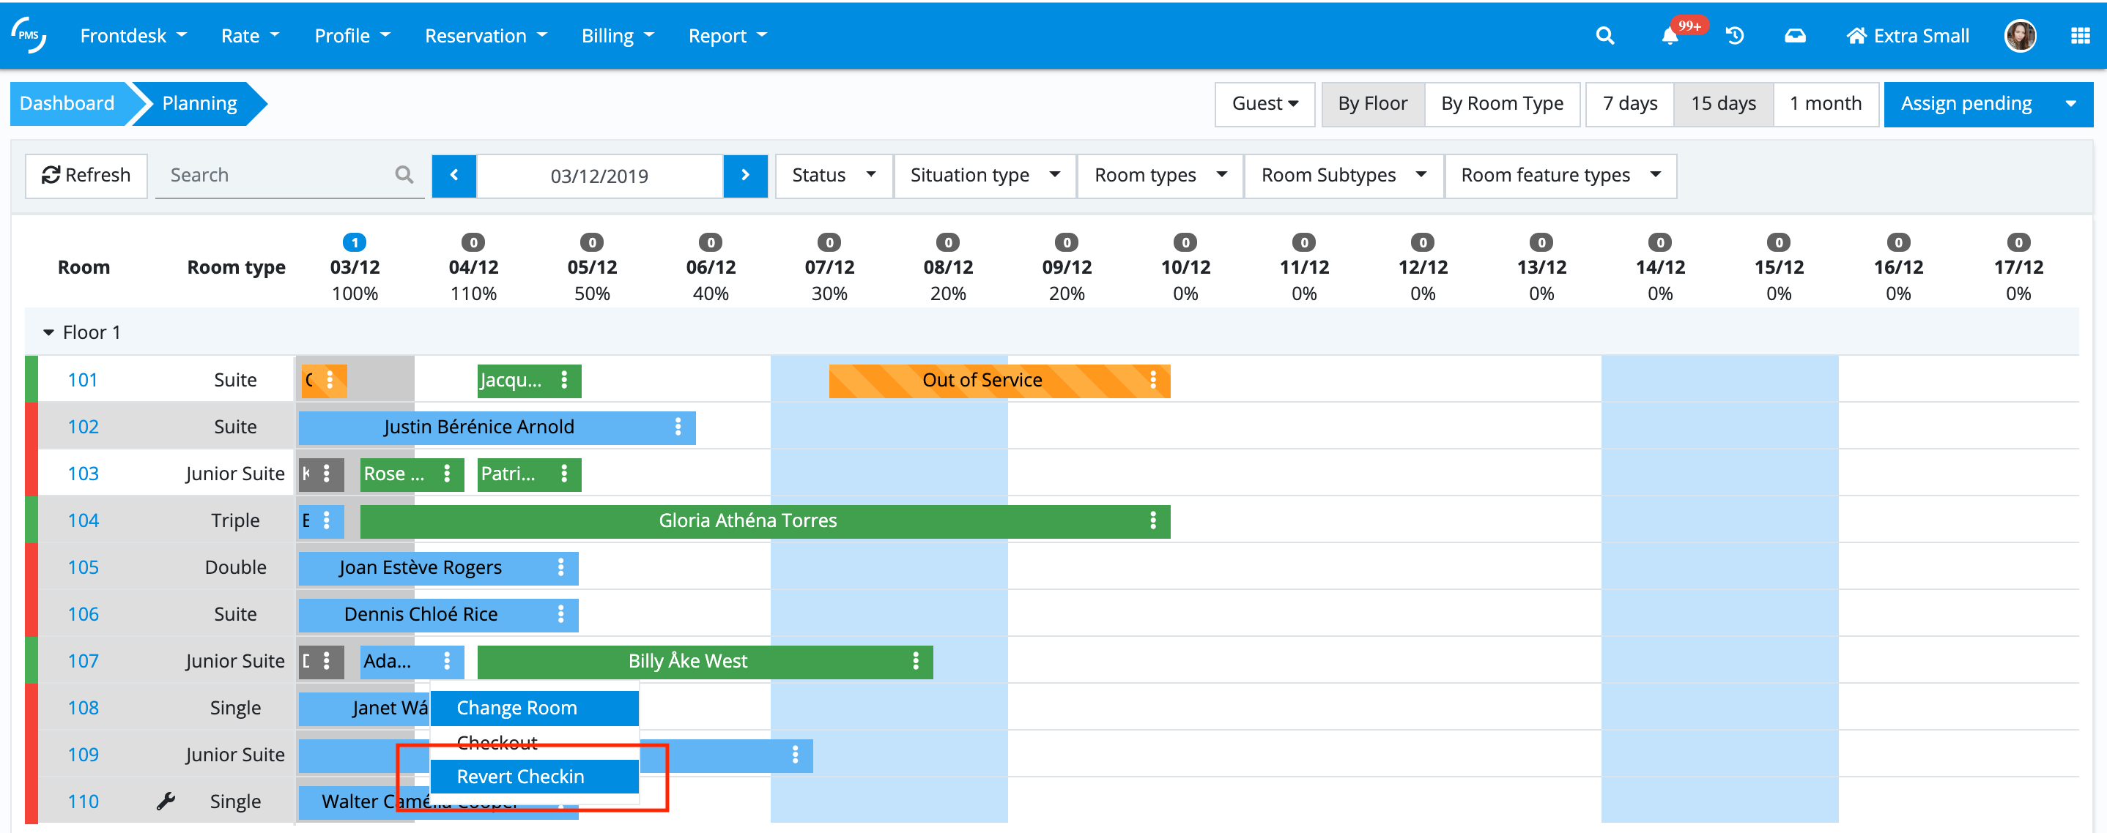
Task: Open the Room Subtypes dropdown
Action: 1343,175
